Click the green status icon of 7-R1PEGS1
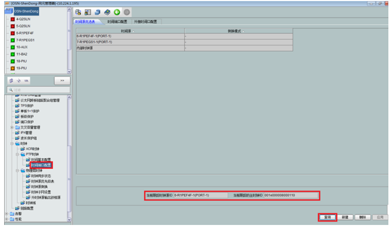This screenshot has width=392, height=226. pos(12,40)
